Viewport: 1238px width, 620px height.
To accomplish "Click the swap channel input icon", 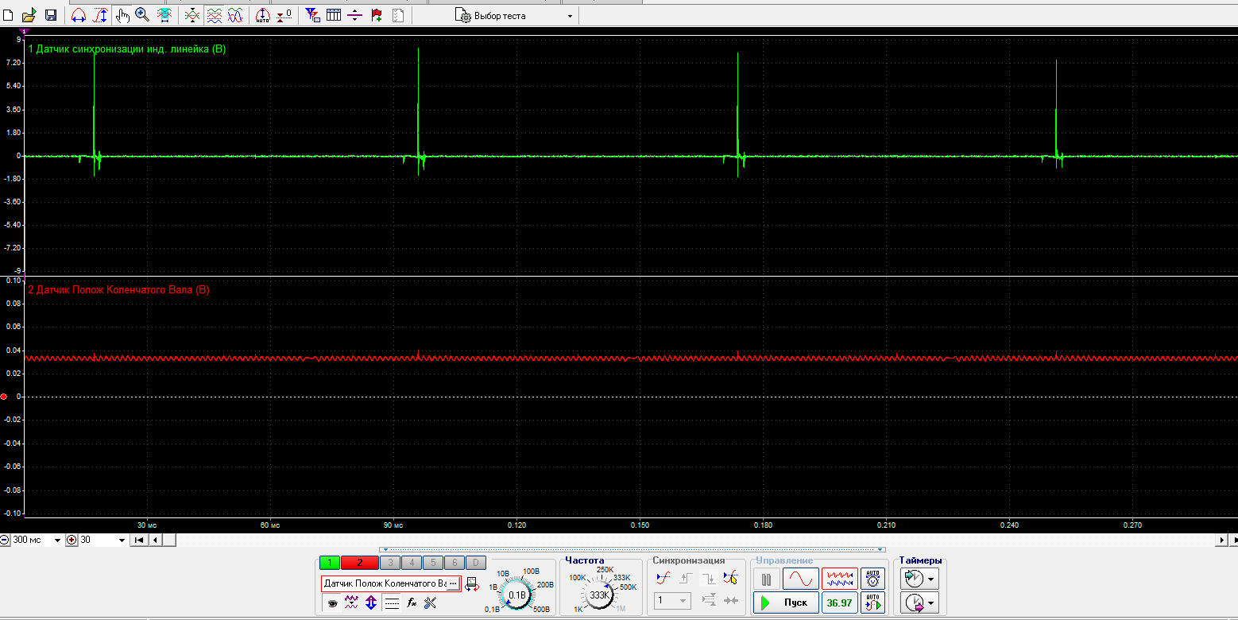I will point(472,584).
